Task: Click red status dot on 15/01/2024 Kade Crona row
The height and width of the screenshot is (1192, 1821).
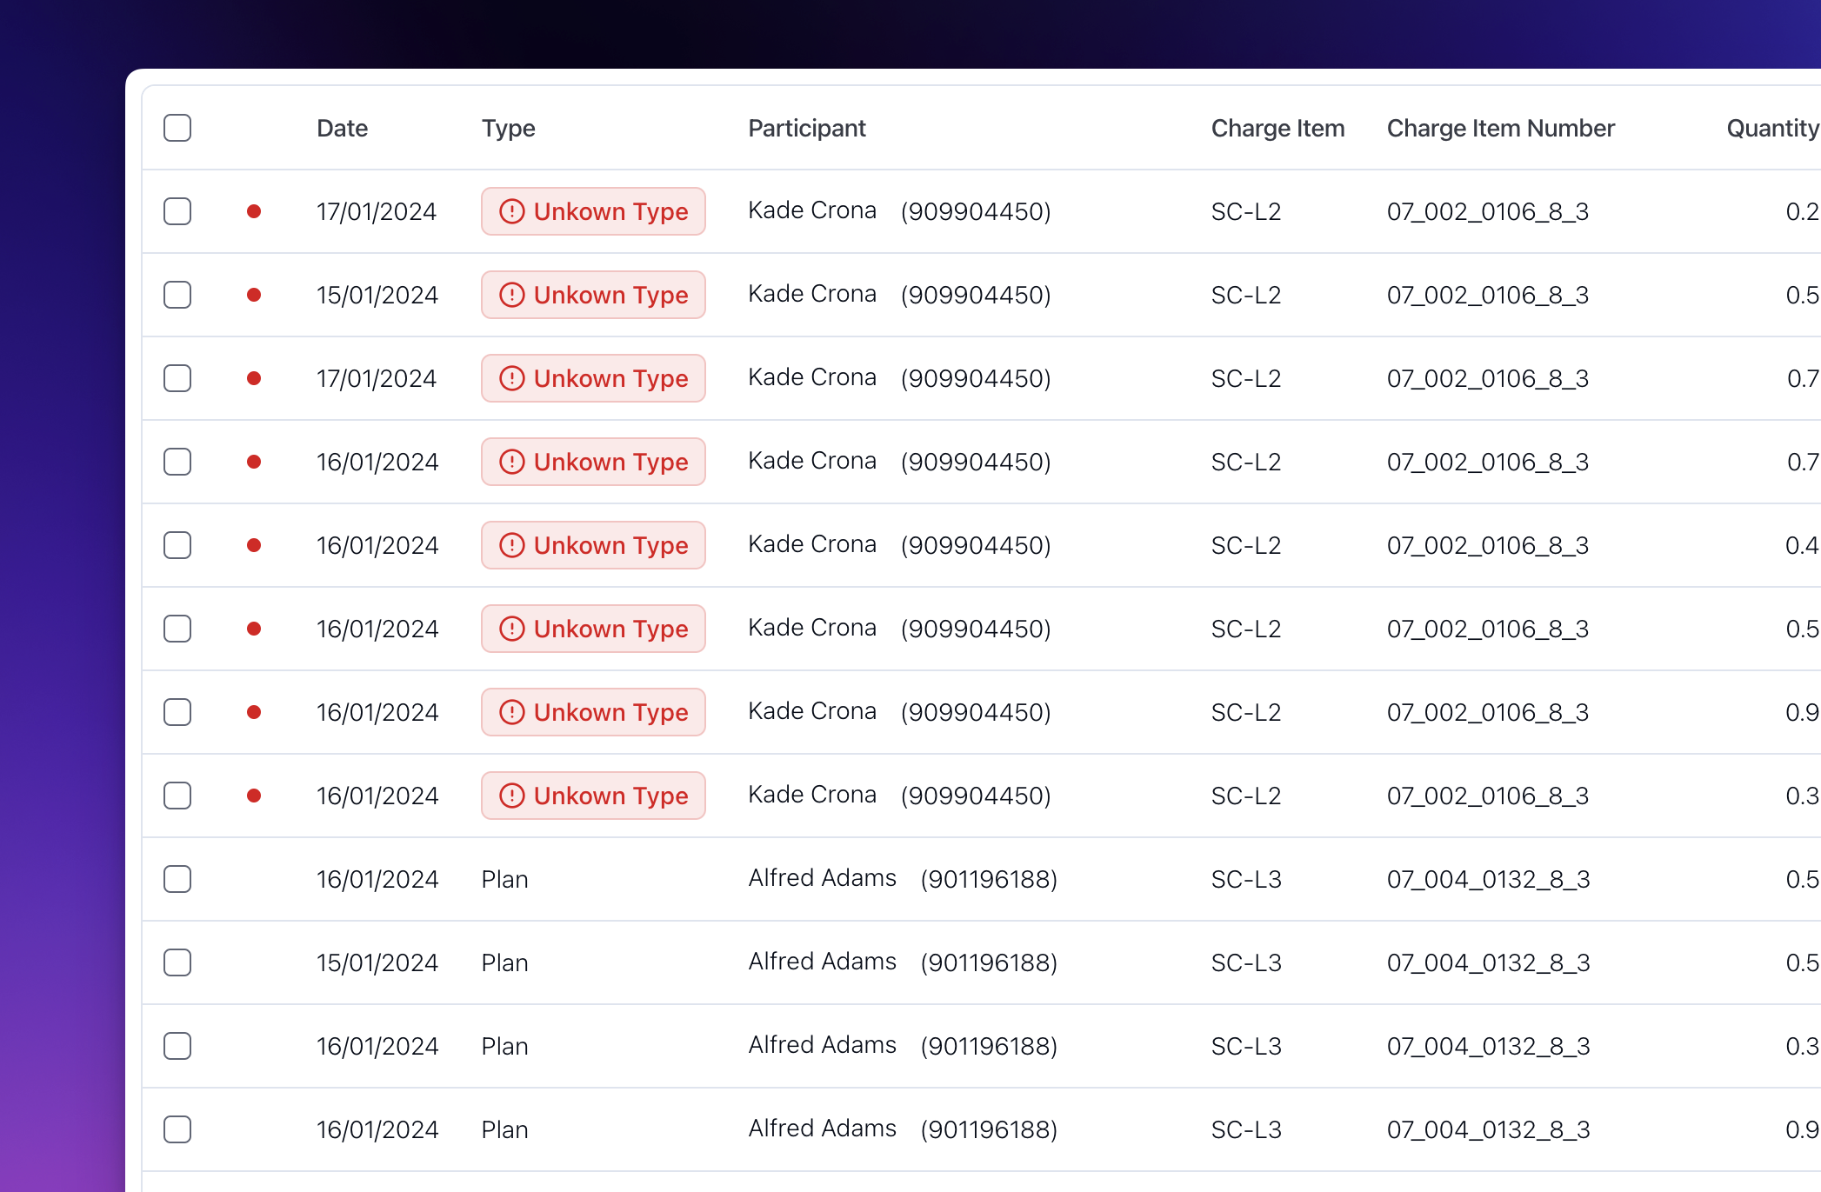Action: click(x=254, y=295)
